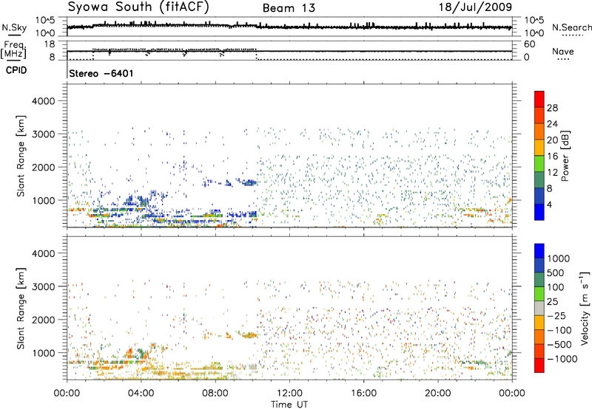This screenshot has height=409, width=592.
Task: Click the '-1000' label on velocity color bar
Action: click(562, 359)
